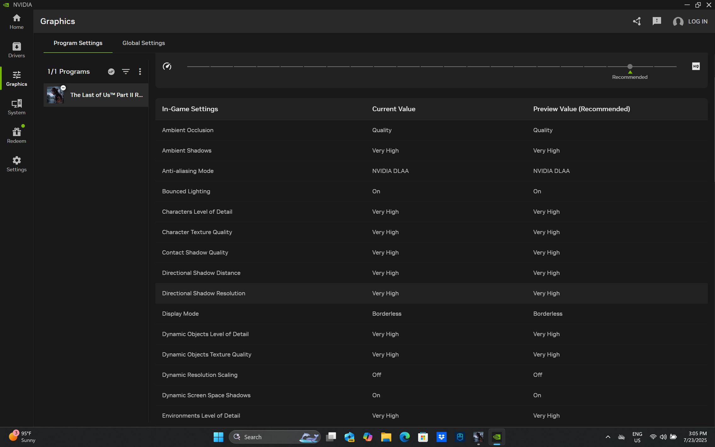Click Directional Shadow Distance label
Image resolution: width=715 pixels, height=447 pixels.
[x=201, y=273]
